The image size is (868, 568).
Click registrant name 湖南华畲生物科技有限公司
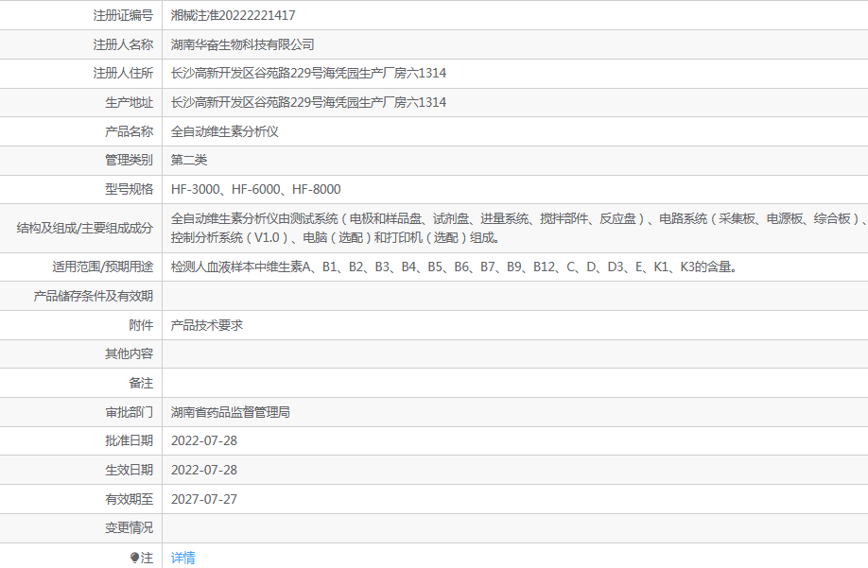(x=242, y=44)
